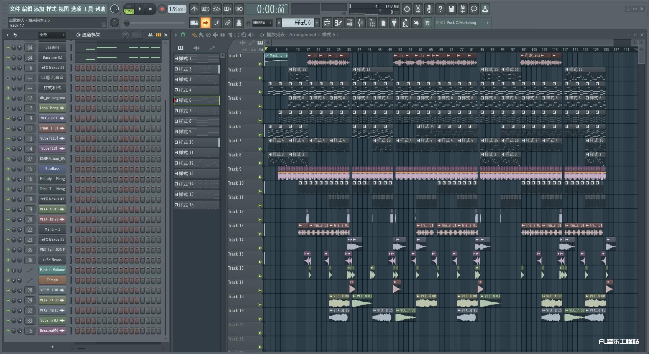Click the microphone one-click recording icon

429,9
